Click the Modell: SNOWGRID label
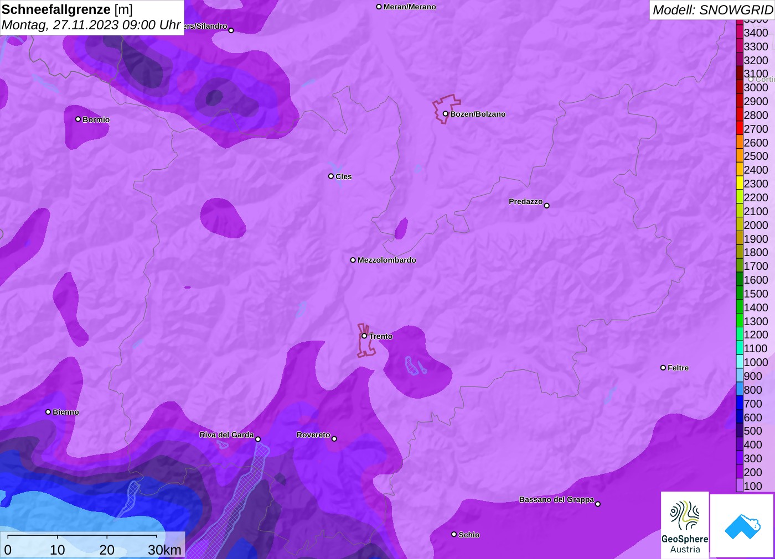Screen dimensions: 775x559 click(712, 10)
